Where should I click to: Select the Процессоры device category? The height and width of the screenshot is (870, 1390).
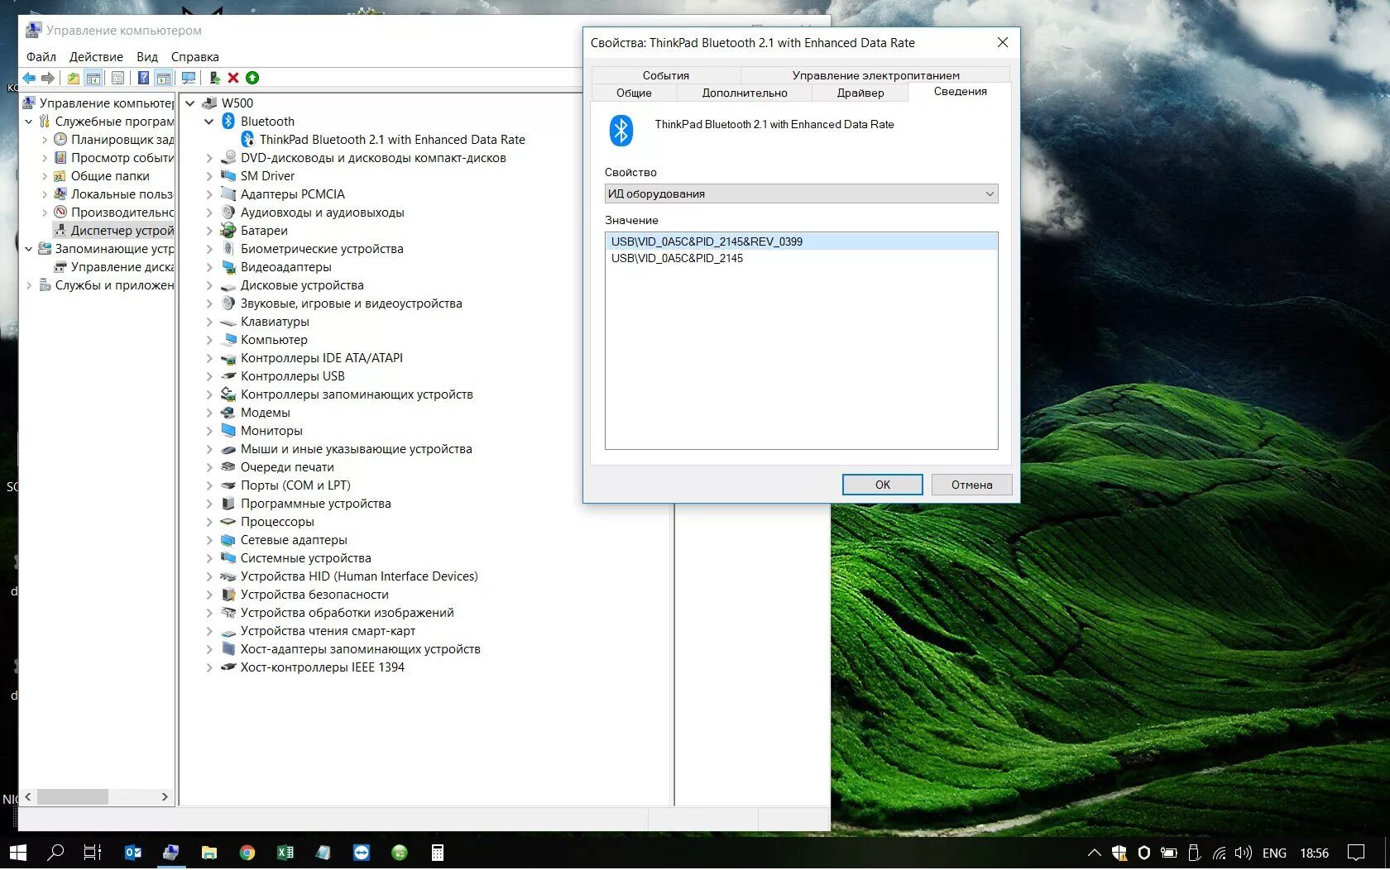click(277, 522)
